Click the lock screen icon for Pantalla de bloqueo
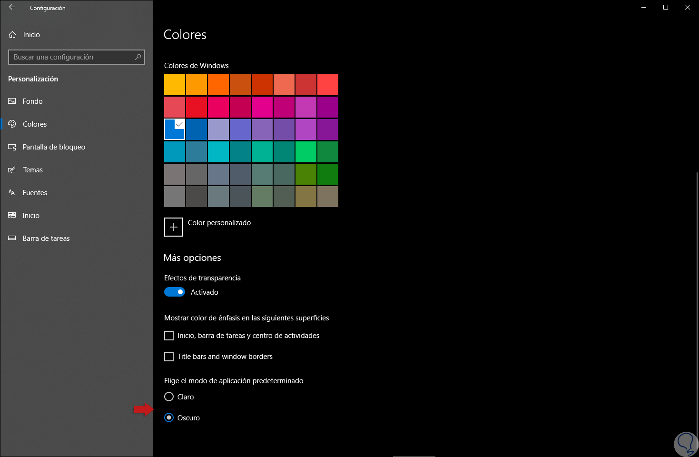 pyautogui.click(x=12, y=147)
